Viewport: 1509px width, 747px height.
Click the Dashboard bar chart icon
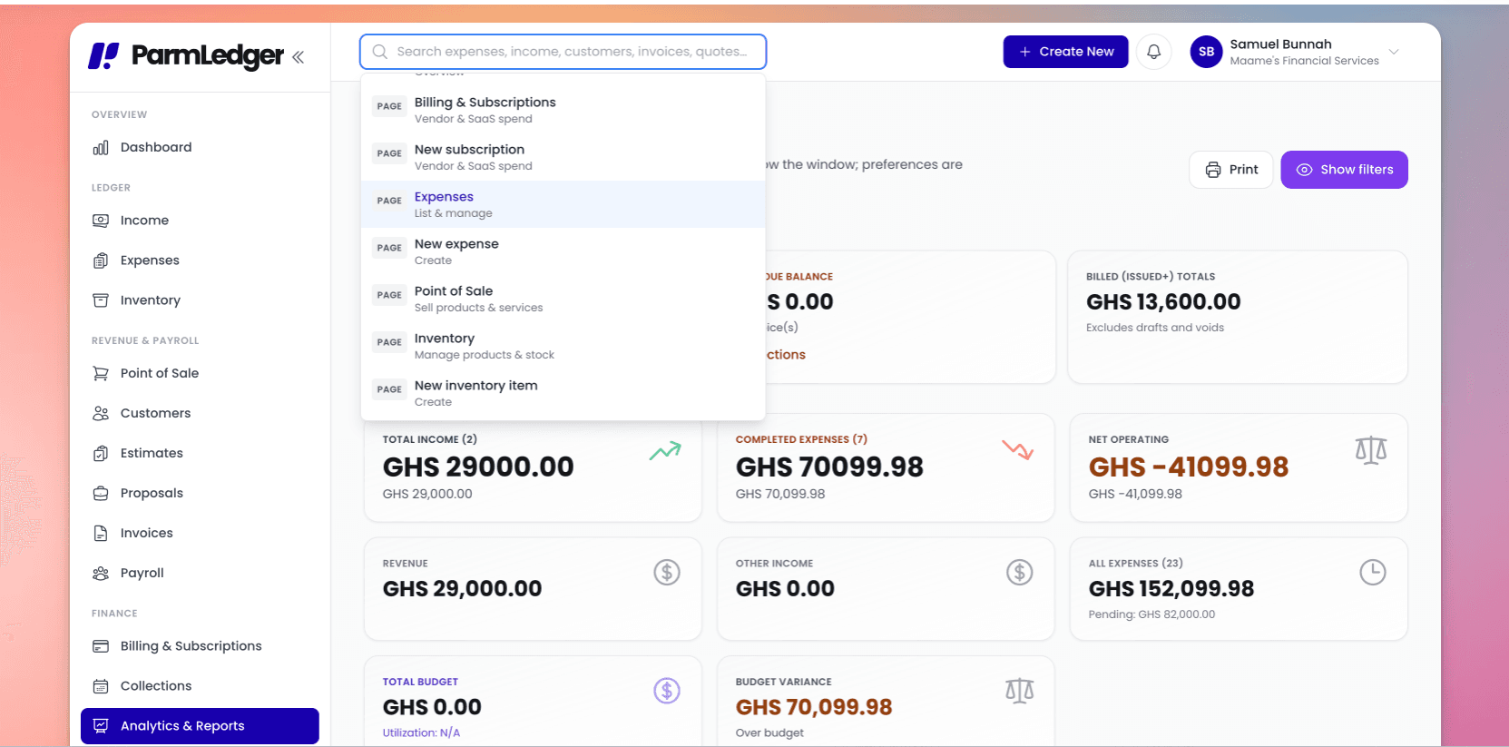101,147
